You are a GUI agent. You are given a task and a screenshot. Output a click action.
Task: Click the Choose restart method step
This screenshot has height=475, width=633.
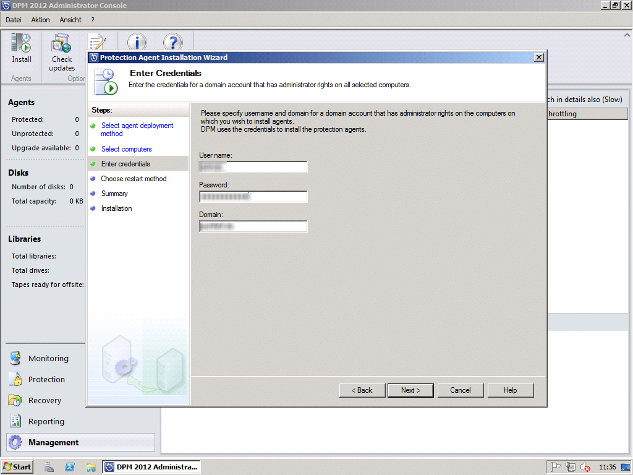[x=134, y=179]
